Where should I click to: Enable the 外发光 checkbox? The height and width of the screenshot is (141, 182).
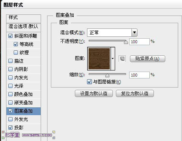tap(10, 119)
